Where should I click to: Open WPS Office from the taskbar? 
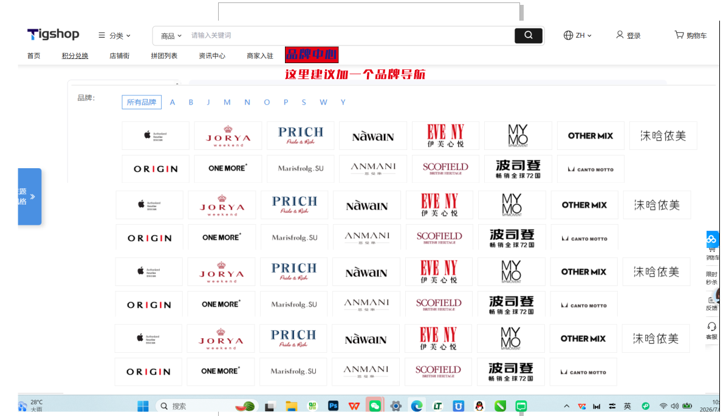(x=354, y=406)
